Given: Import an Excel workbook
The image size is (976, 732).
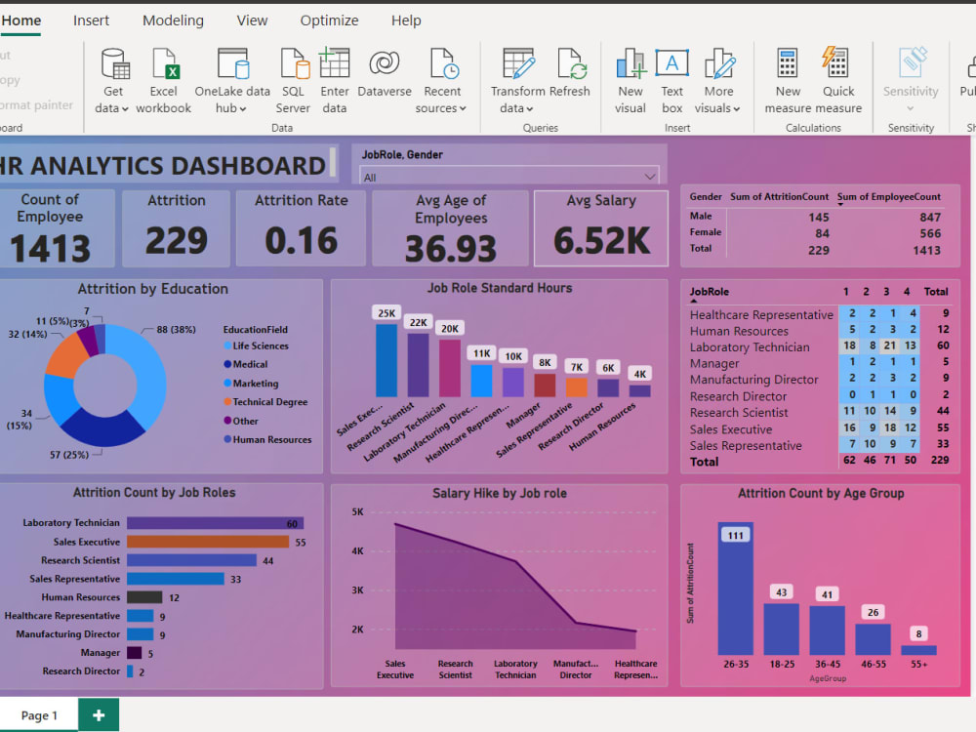Looking at the screenshot, I should pos(163,78).
